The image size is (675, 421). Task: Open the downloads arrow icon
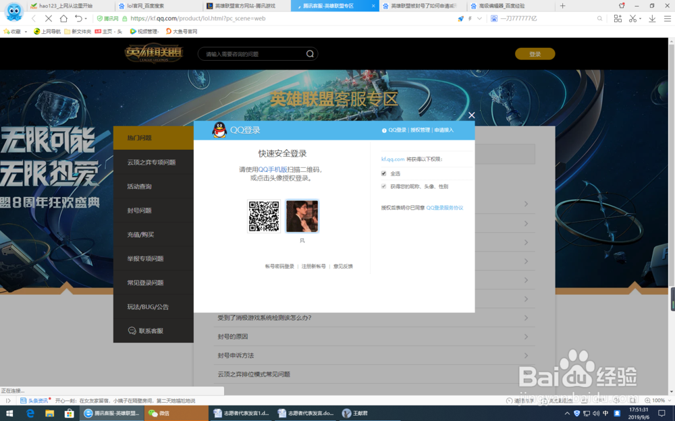coord(652,18)
